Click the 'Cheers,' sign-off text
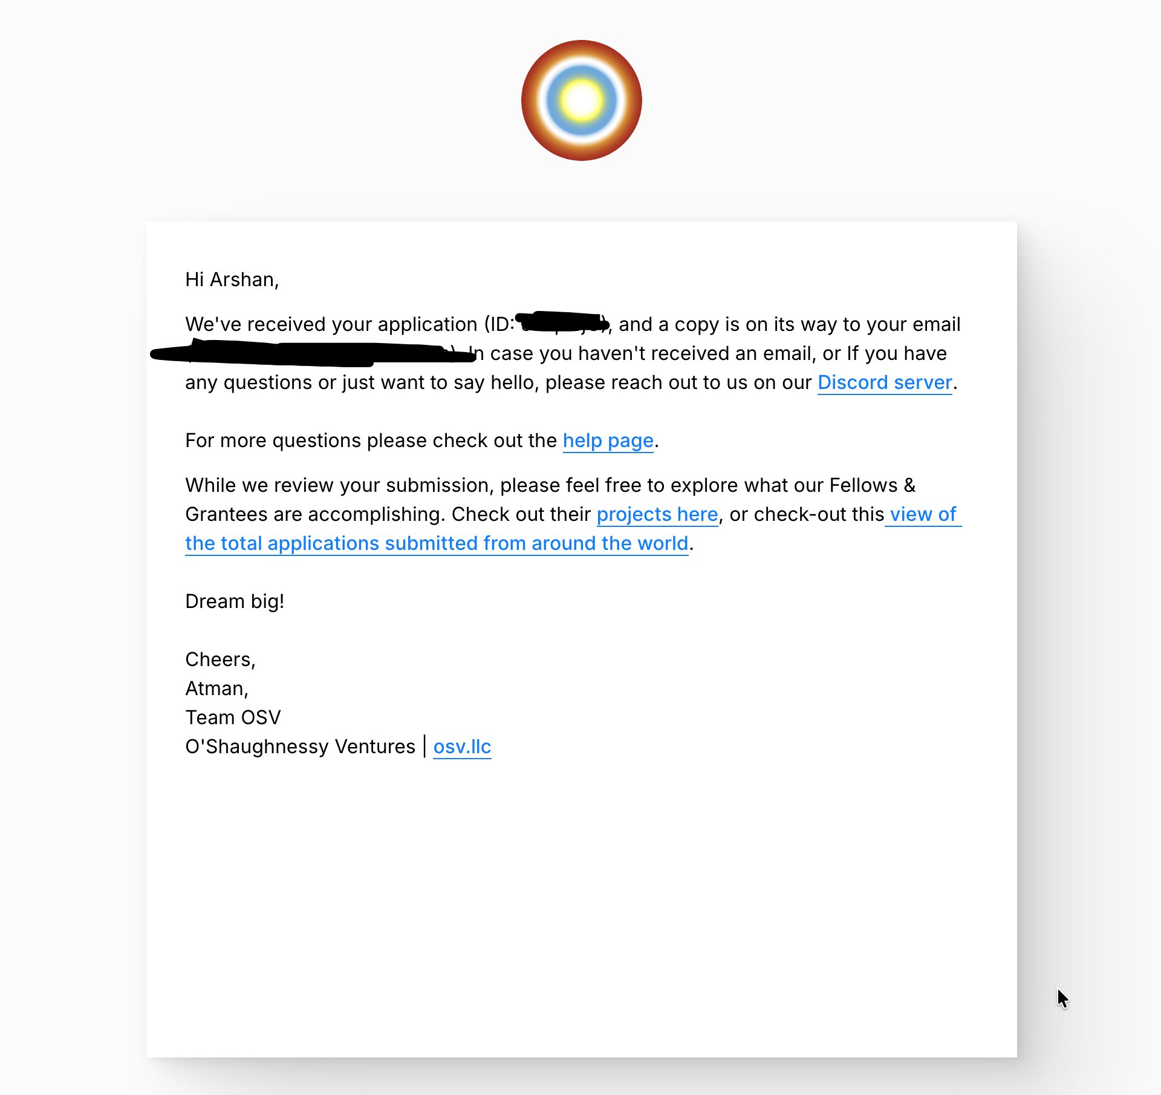Screen dimensions: 1161x1095 click(x=220, y=660)
